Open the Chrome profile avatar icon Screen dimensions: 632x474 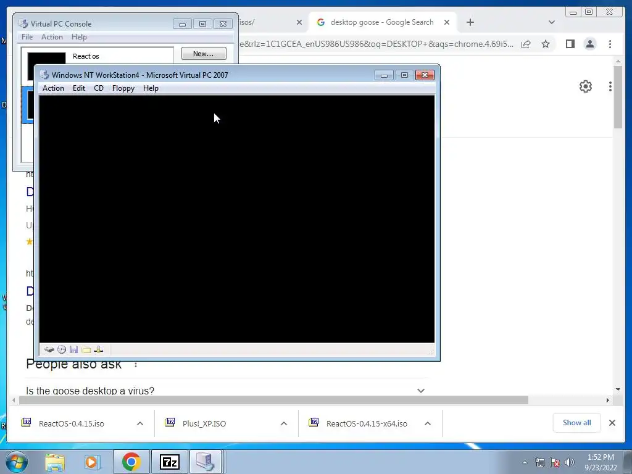pos(589,44)
